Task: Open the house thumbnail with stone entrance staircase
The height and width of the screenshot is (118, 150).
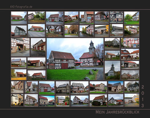Action: click(x=117, y=17)
